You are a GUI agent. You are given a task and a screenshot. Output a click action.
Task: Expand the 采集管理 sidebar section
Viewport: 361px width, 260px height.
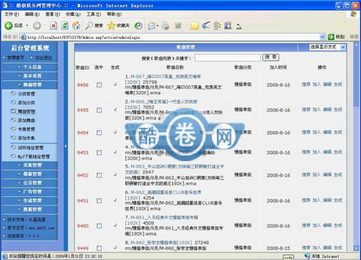click(x=29, y=165)
